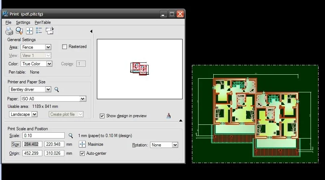Click the Size width field 284.402
325x180 pixels.
(x=32, y=144)
